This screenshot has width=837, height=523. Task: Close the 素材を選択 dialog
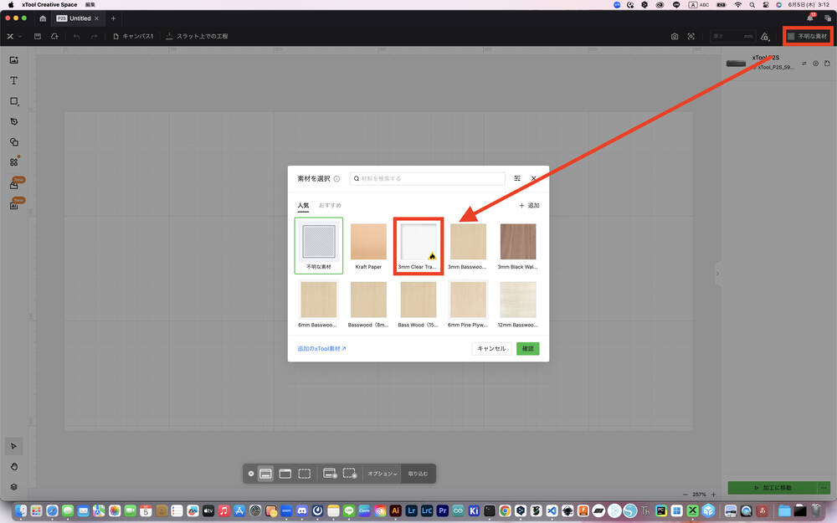coord(533,178)
